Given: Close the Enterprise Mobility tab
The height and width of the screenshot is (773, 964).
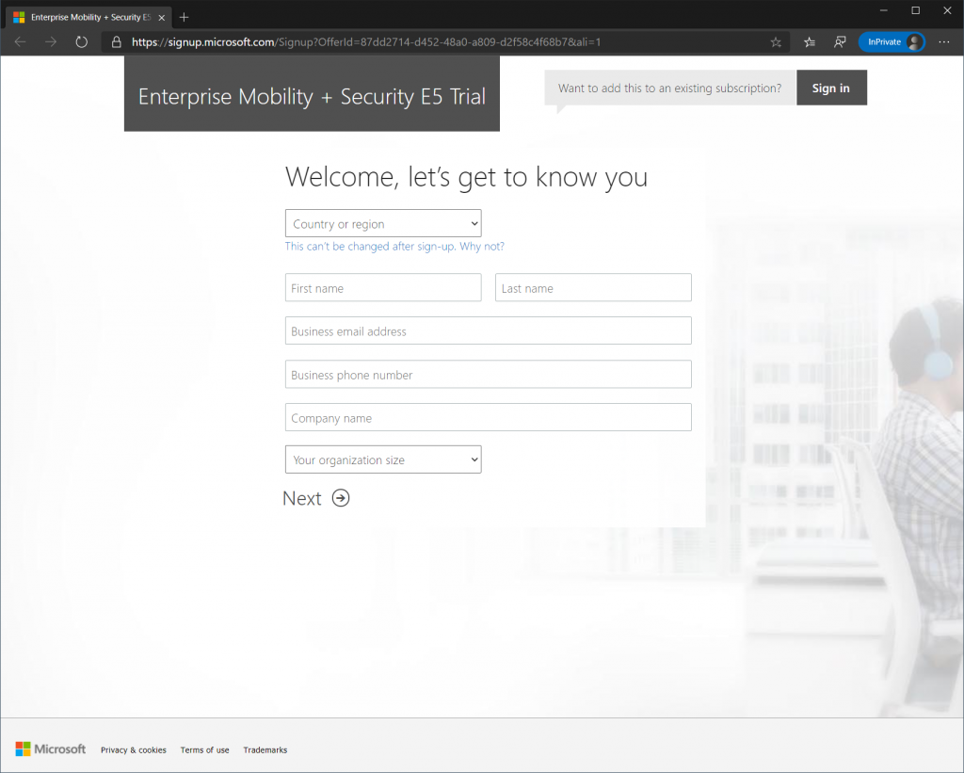Looking at the screenshot, I should (x=162, y=18).
